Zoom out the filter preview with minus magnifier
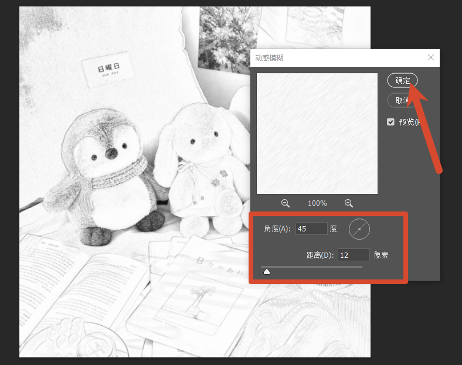The width and height of the screenshot is (462, 365). (x=285, y=203)
